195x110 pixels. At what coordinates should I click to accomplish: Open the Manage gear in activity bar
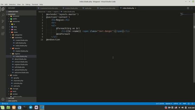[3, 99]
